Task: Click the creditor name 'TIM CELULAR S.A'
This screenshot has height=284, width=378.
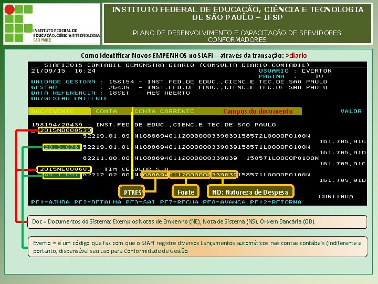Action: pos(136,169)
